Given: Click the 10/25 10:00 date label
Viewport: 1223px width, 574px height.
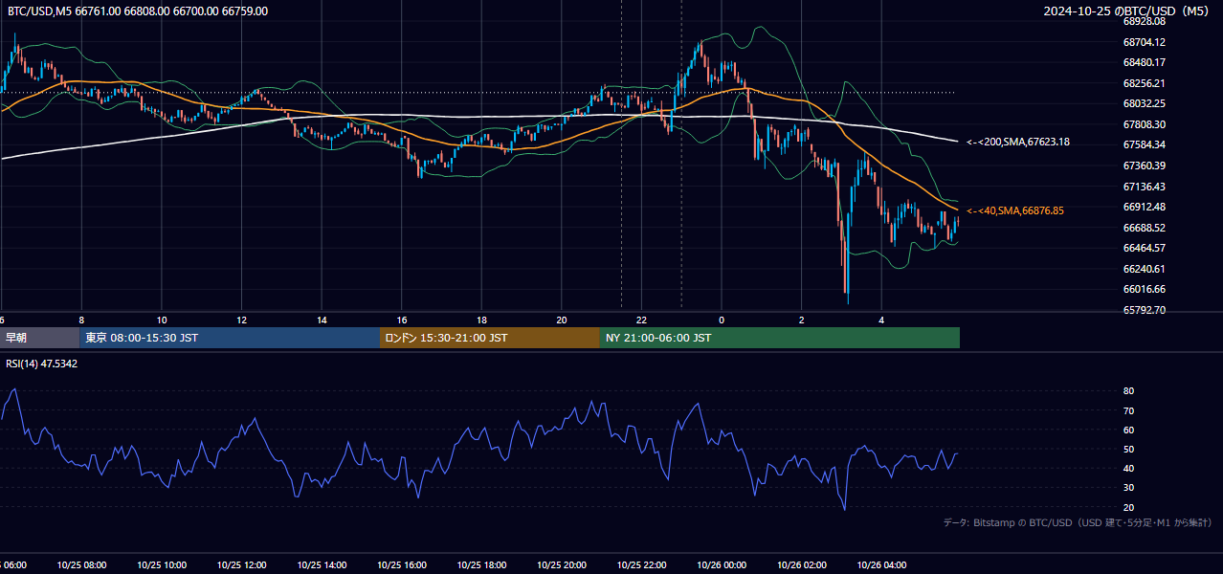Looking at the screenshot, I should [x=162, y=565].
